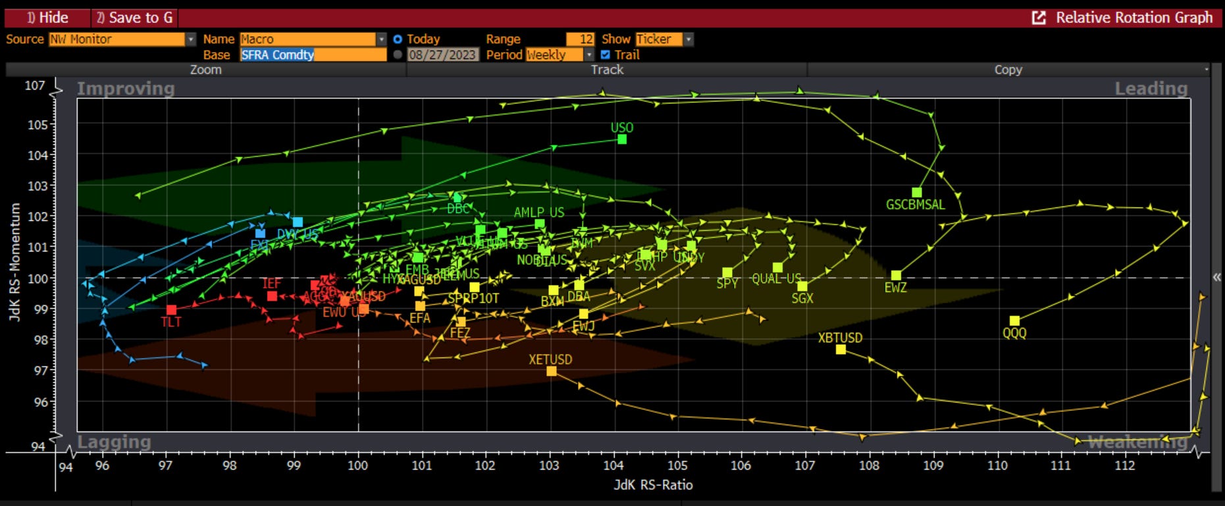Select the EMB data point marker

pyautogui.click(x=417, y=257)
